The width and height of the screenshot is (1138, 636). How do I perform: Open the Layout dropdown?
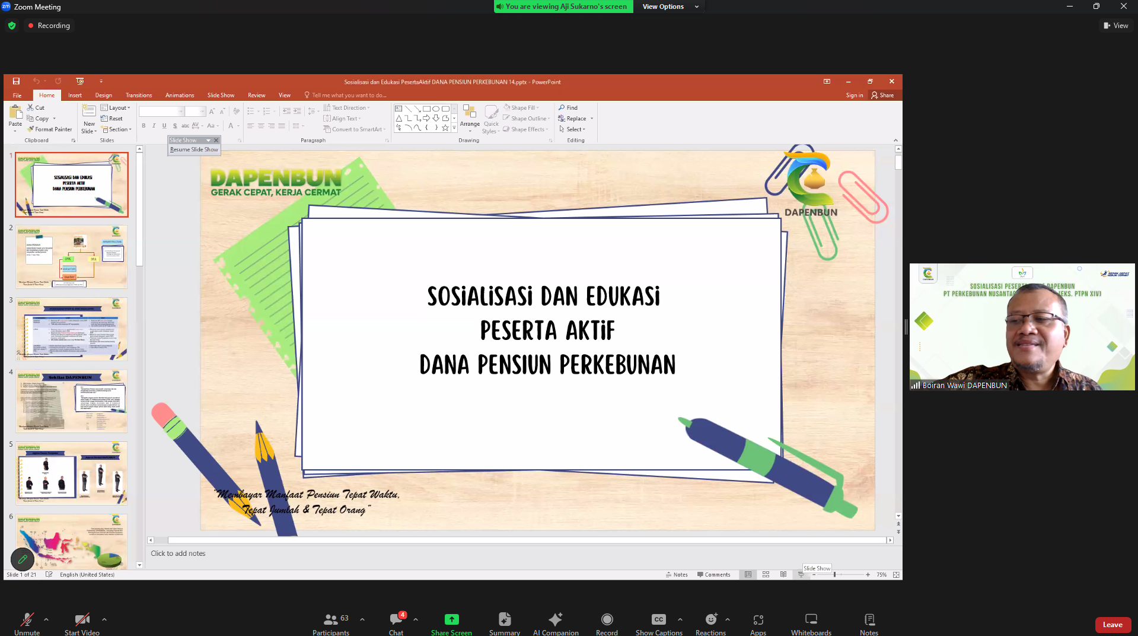(x=116, y=108)
